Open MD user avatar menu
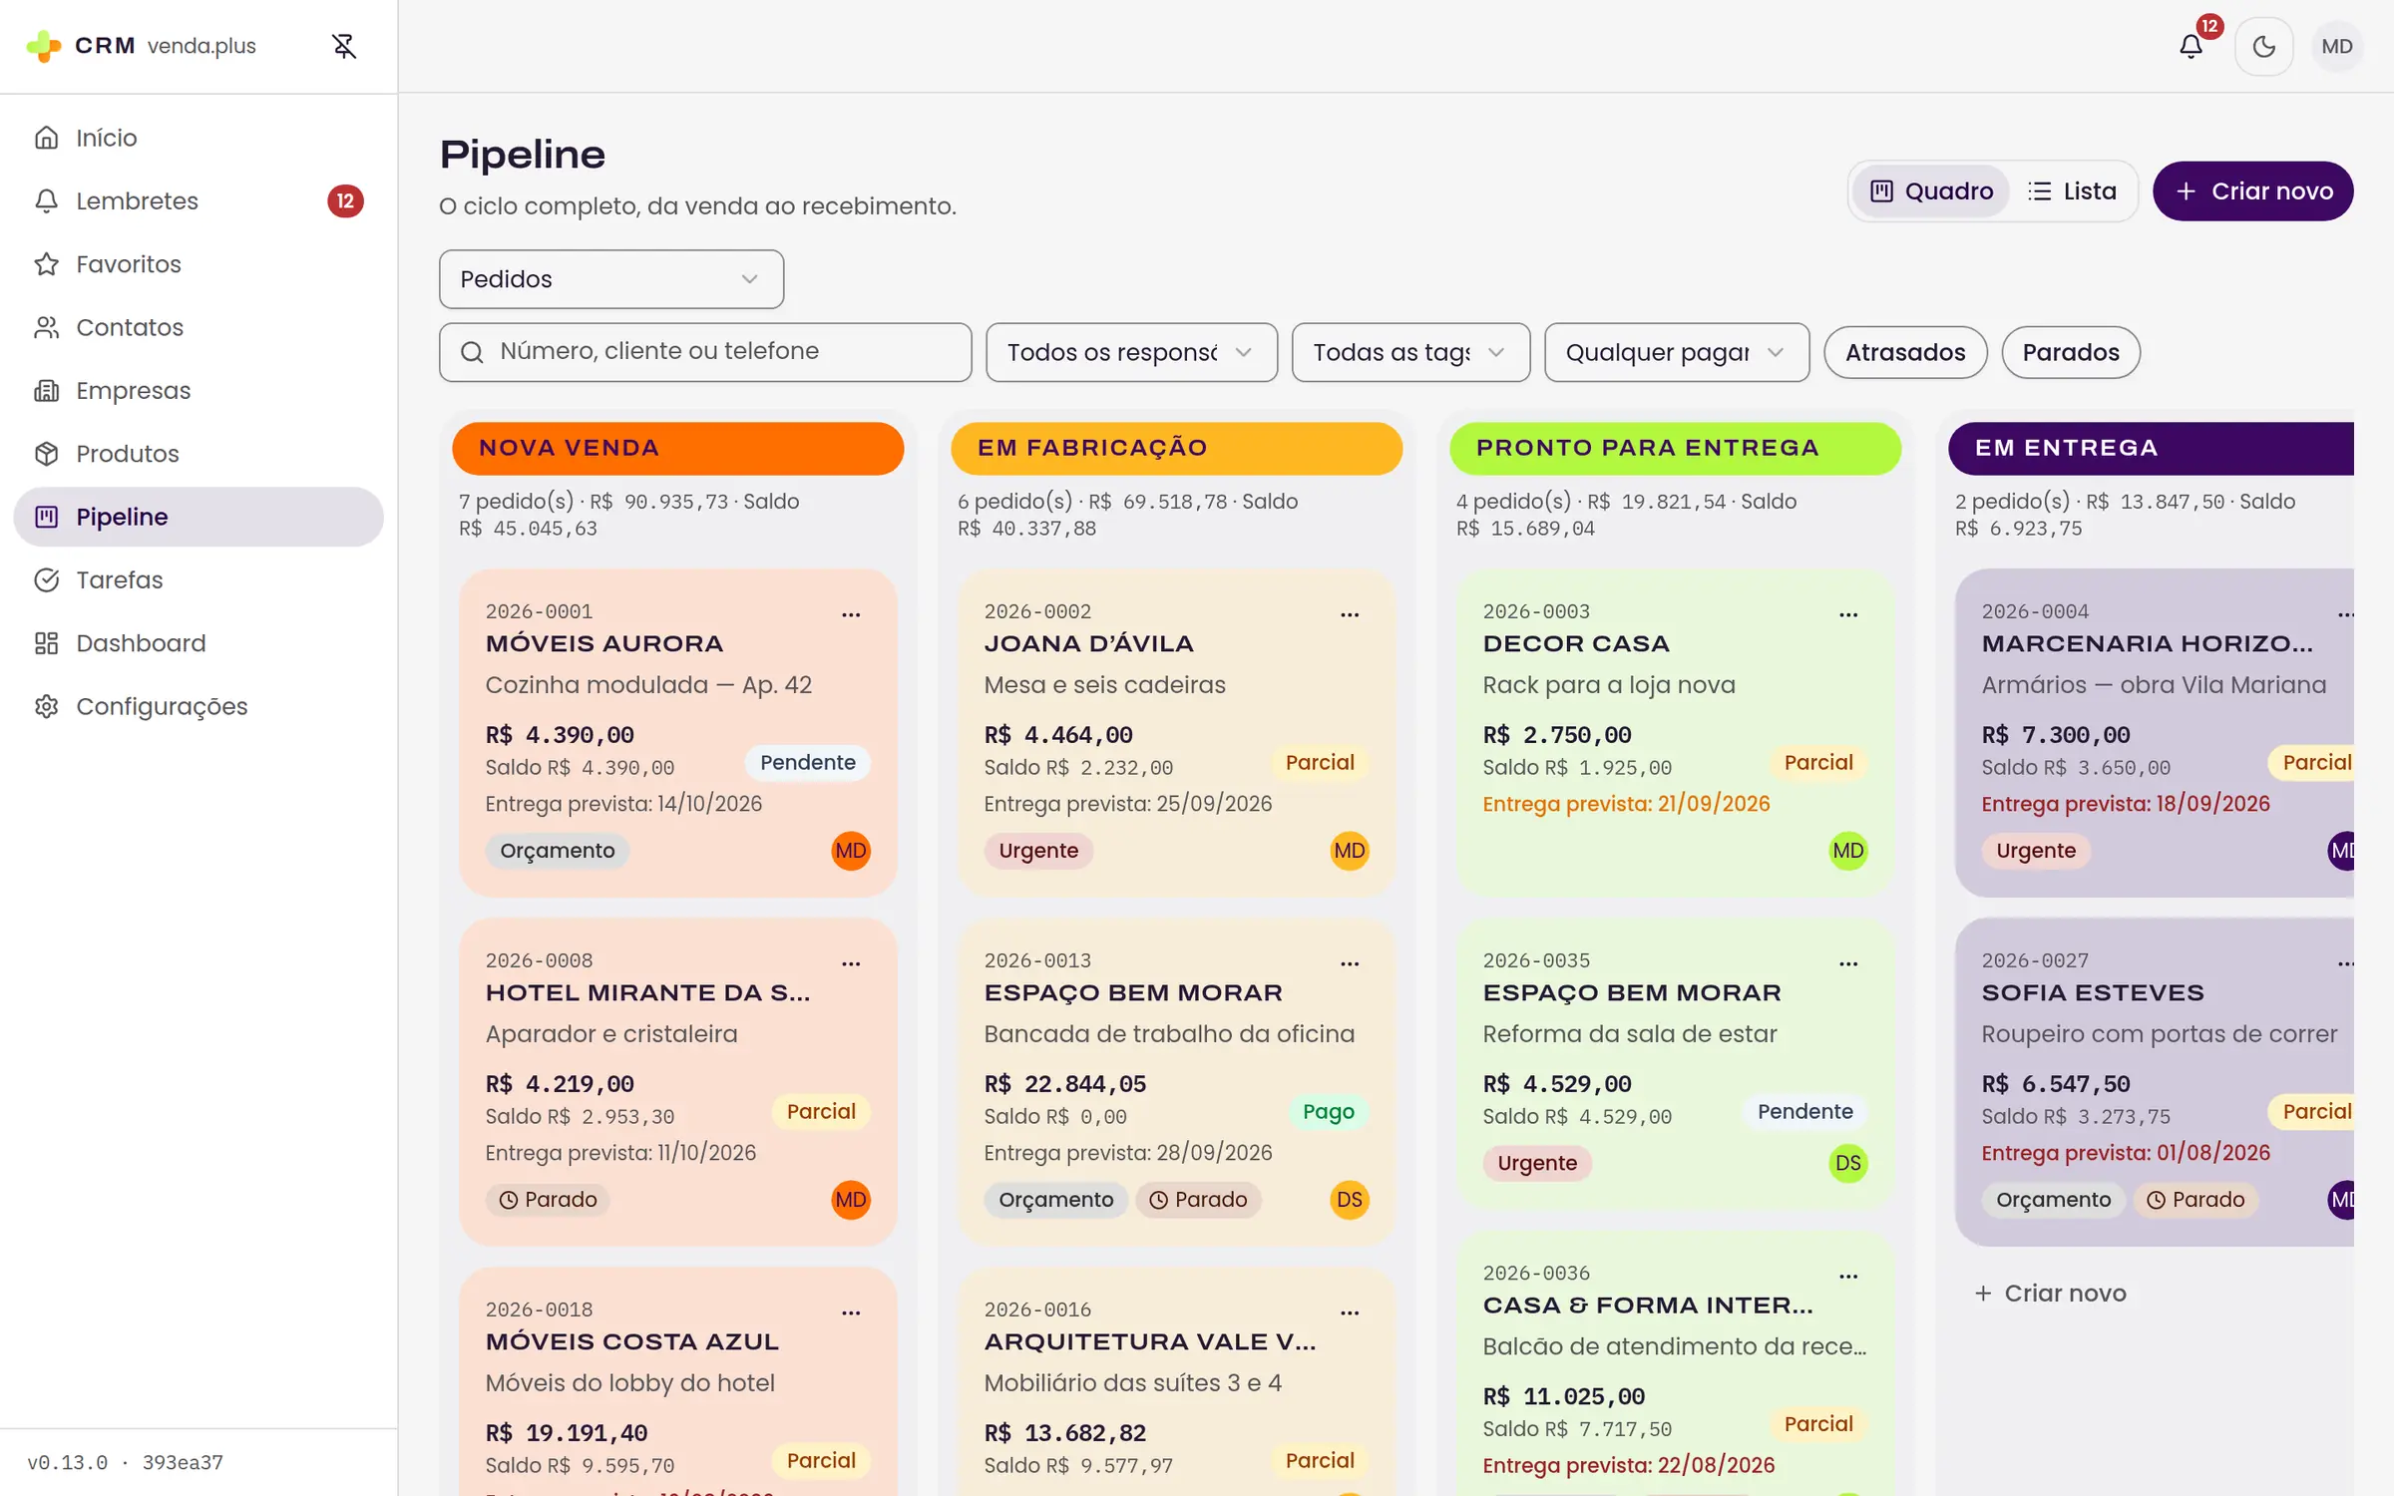The image size is (2394, 1496). 2336,46
